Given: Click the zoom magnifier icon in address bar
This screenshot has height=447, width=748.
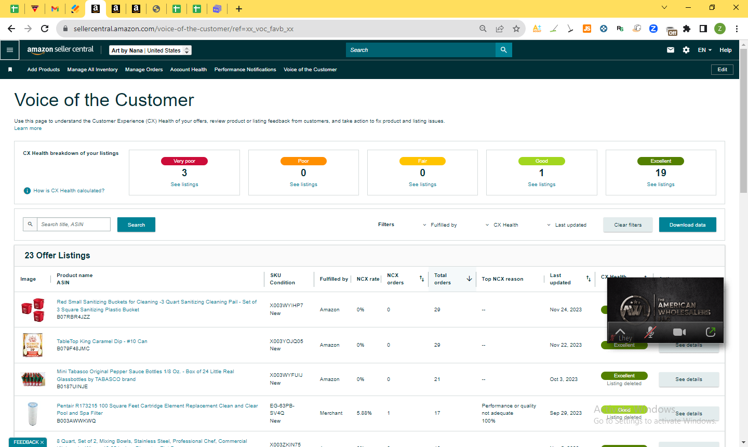Looking at the screenshot, I should [483, 29].
